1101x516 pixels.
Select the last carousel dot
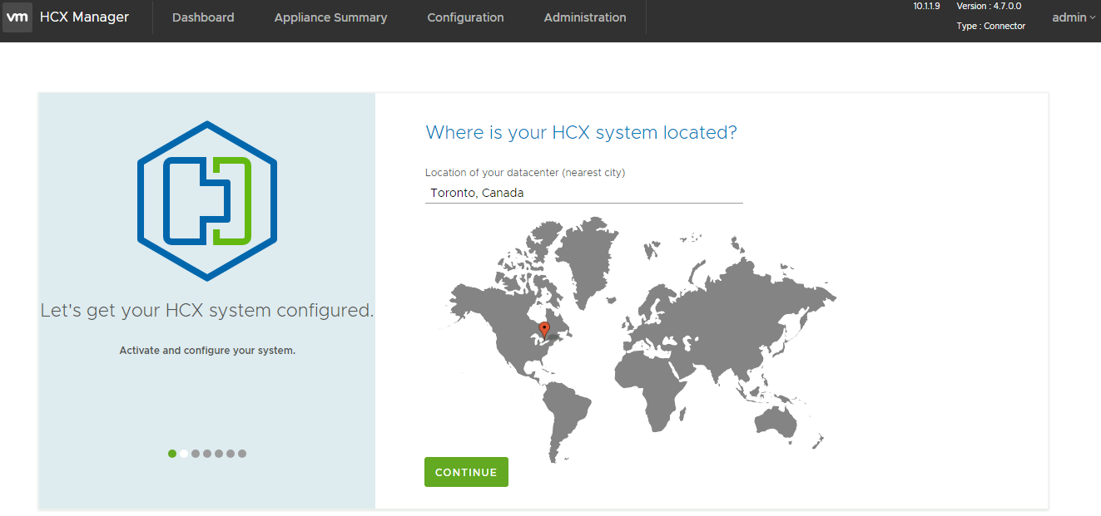coord(242,453)
